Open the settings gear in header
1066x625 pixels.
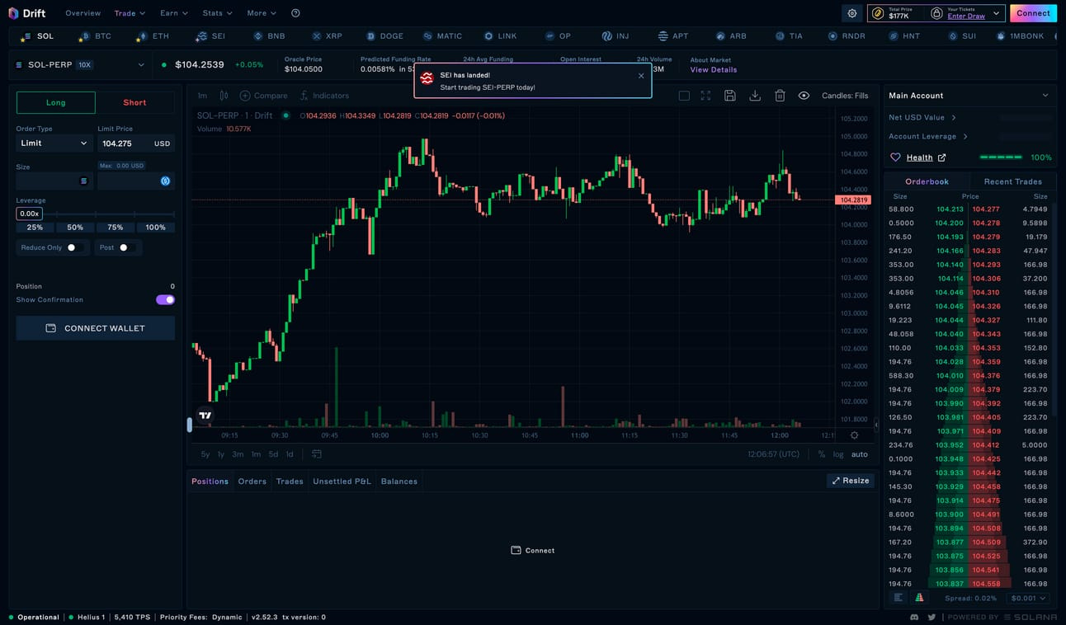(x=852, y=13)
